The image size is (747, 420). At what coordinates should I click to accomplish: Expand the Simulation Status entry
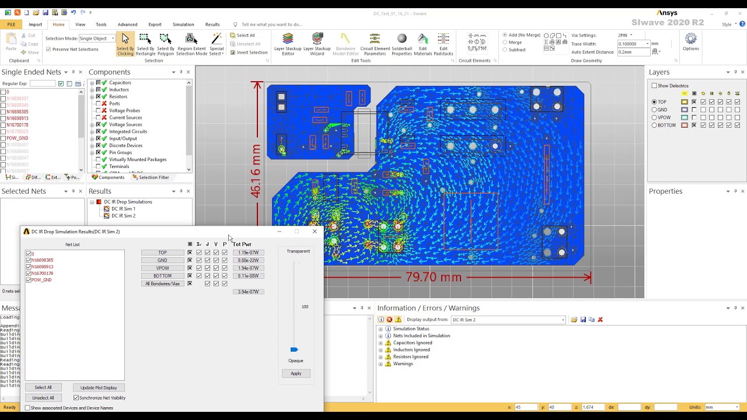pos(381,329)
